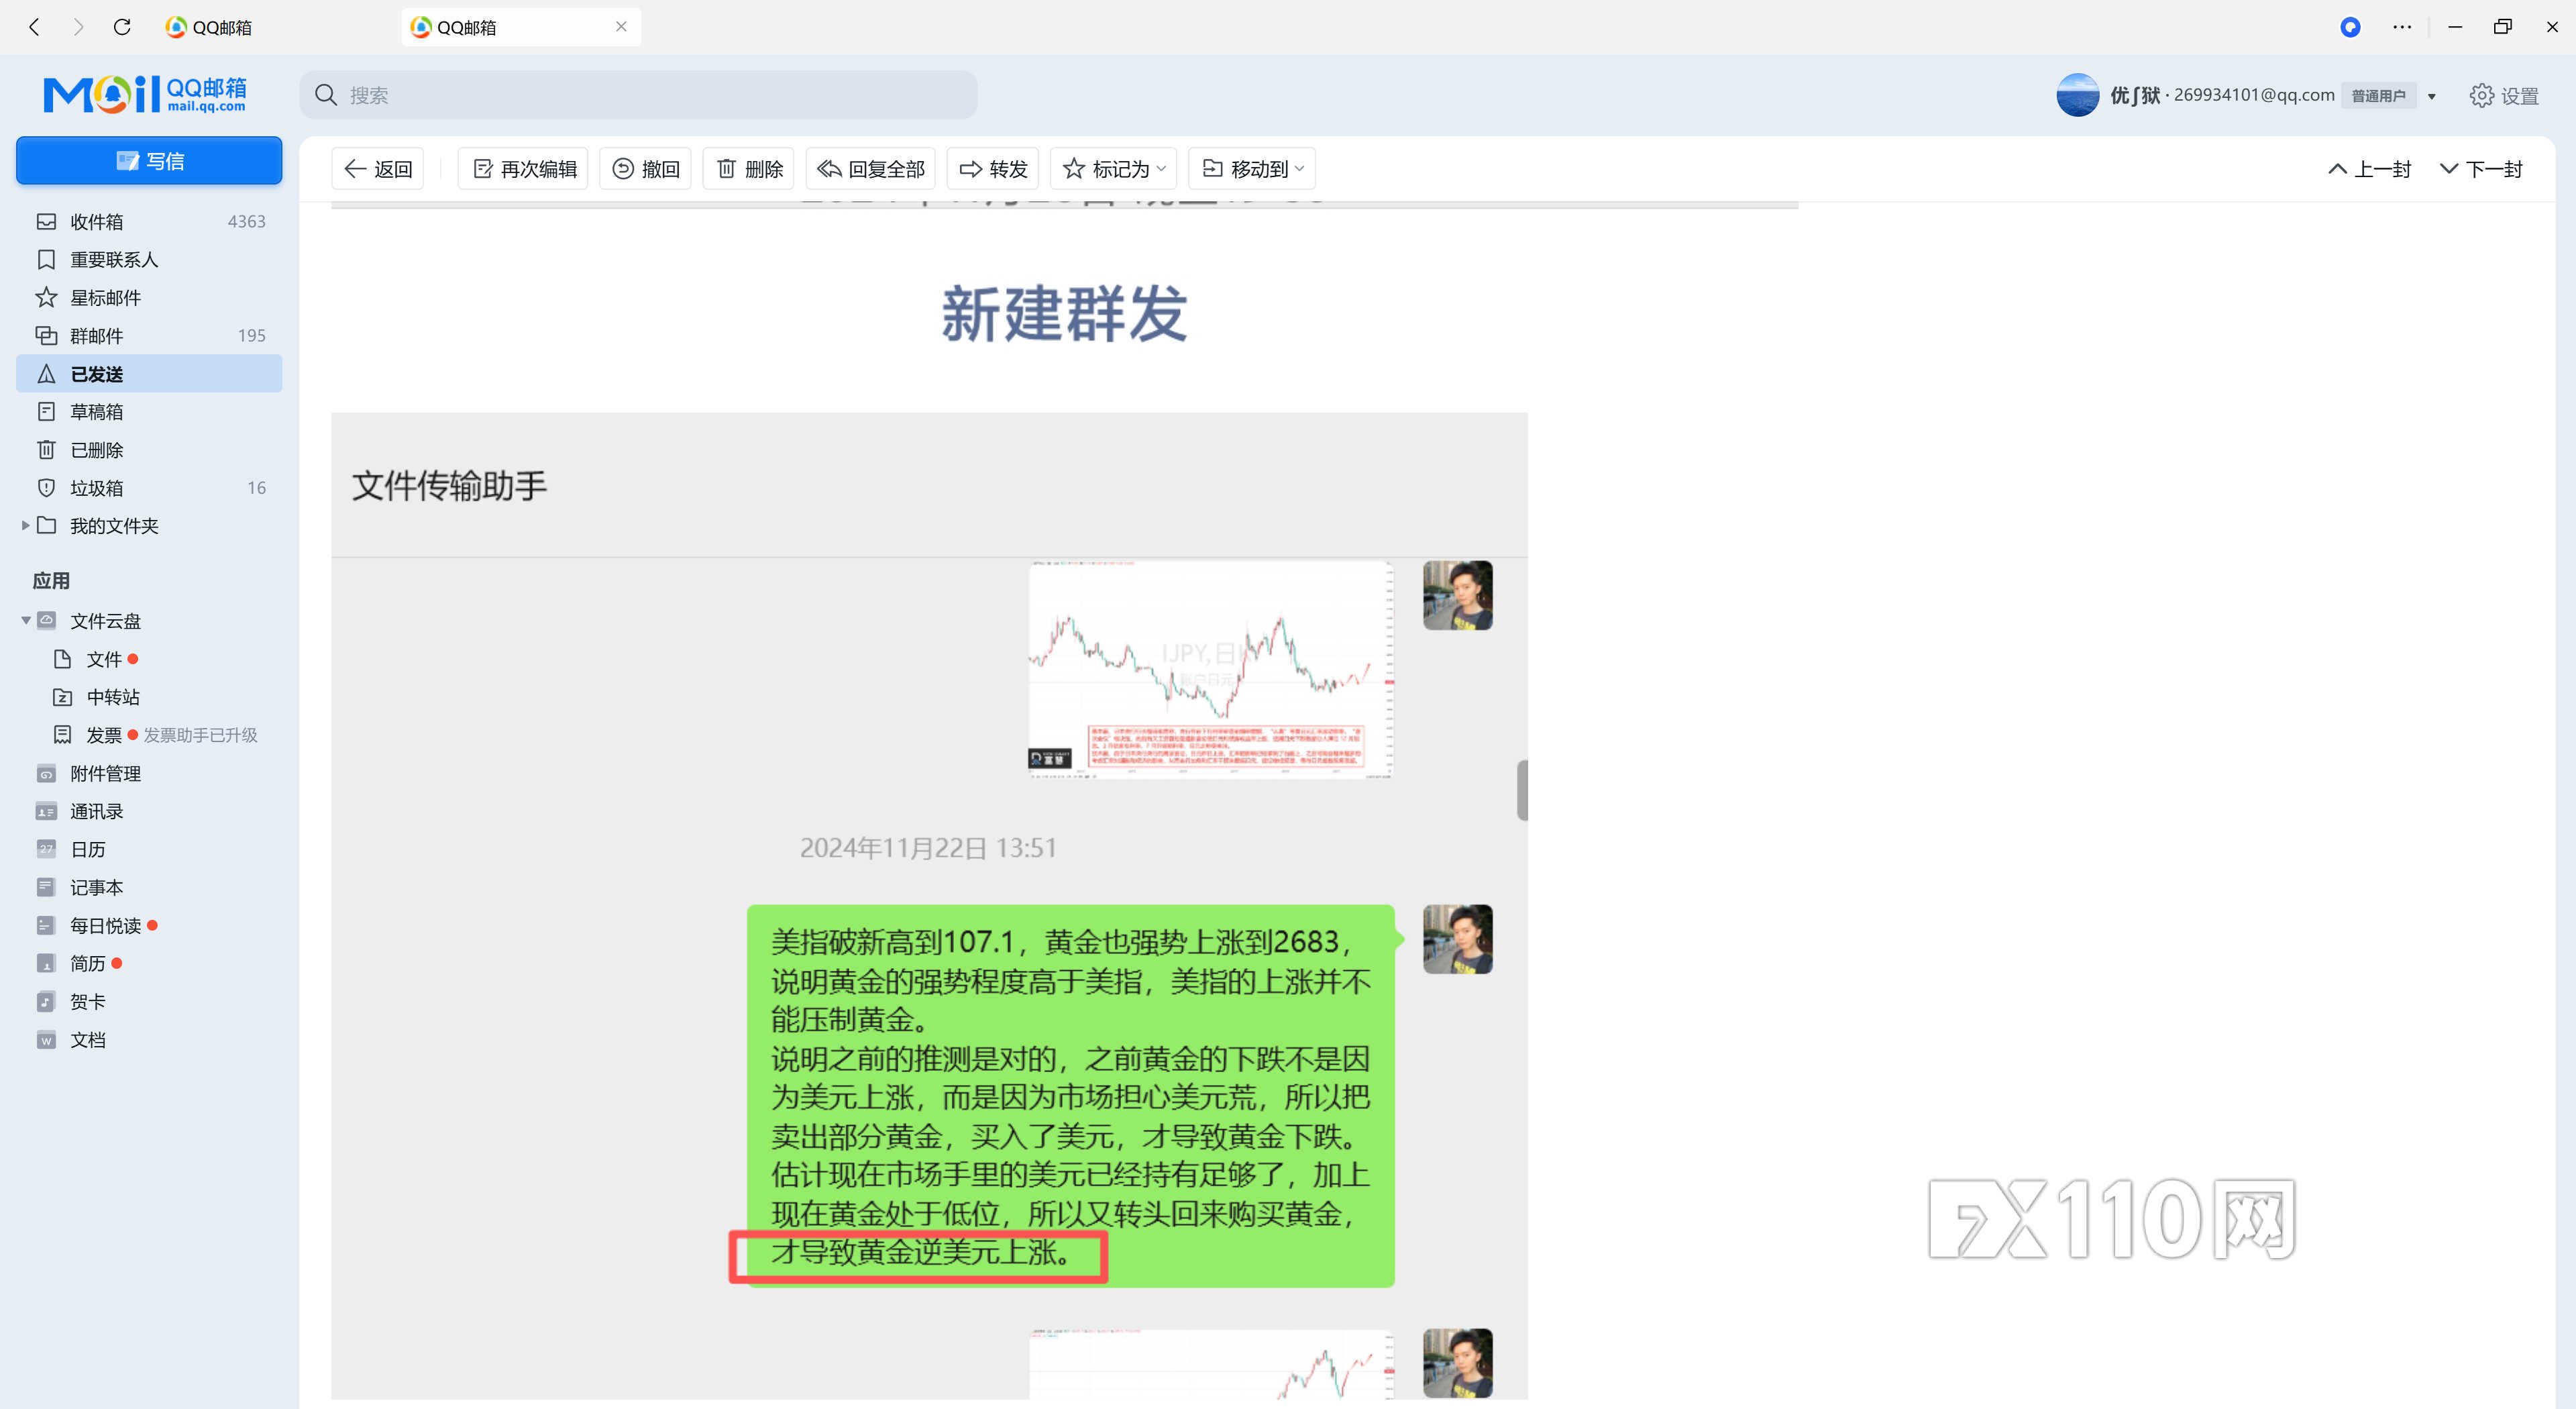Click the mail search input field
Image resolution: width=2576 pixels, height=1409 pixels.
point(638,95)
